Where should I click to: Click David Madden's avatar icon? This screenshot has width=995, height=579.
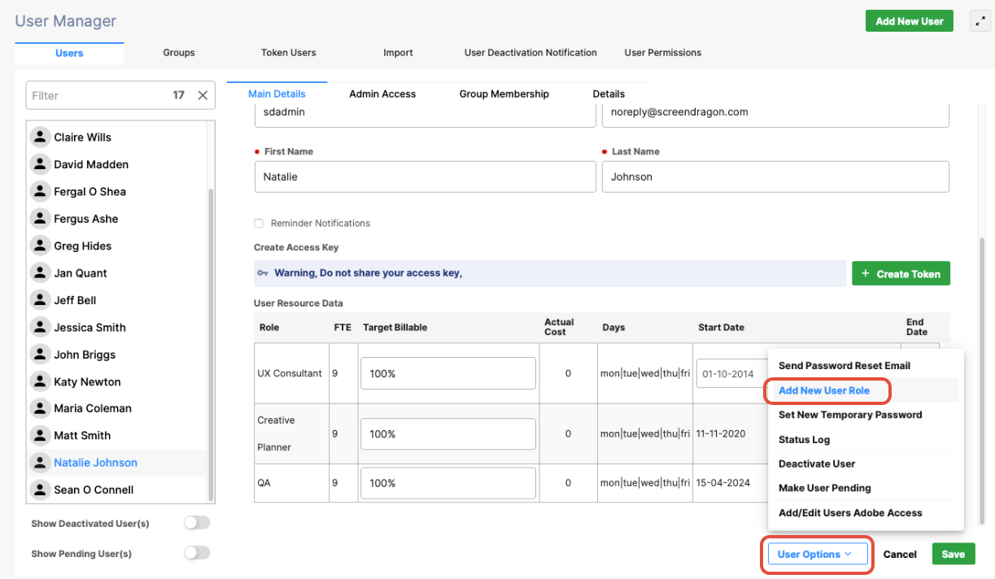[39, 164]
